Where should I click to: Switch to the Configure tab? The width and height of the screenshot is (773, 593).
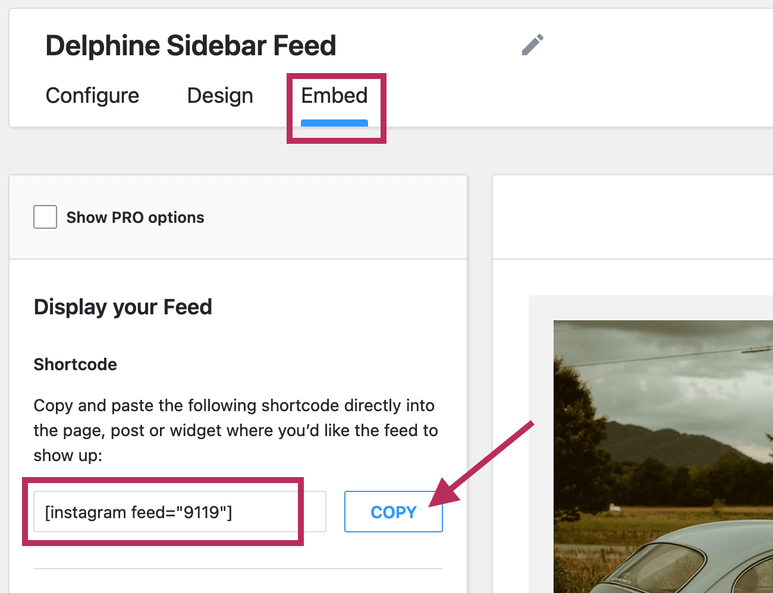click(92, 96)
